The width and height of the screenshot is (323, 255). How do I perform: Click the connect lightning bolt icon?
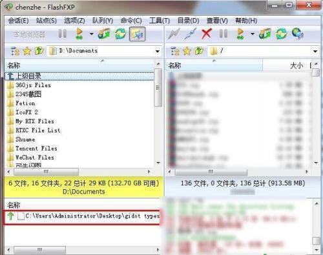point(174,34)
